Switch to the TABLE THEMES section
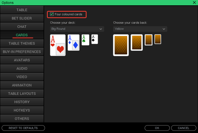 (x=22, y=43)
